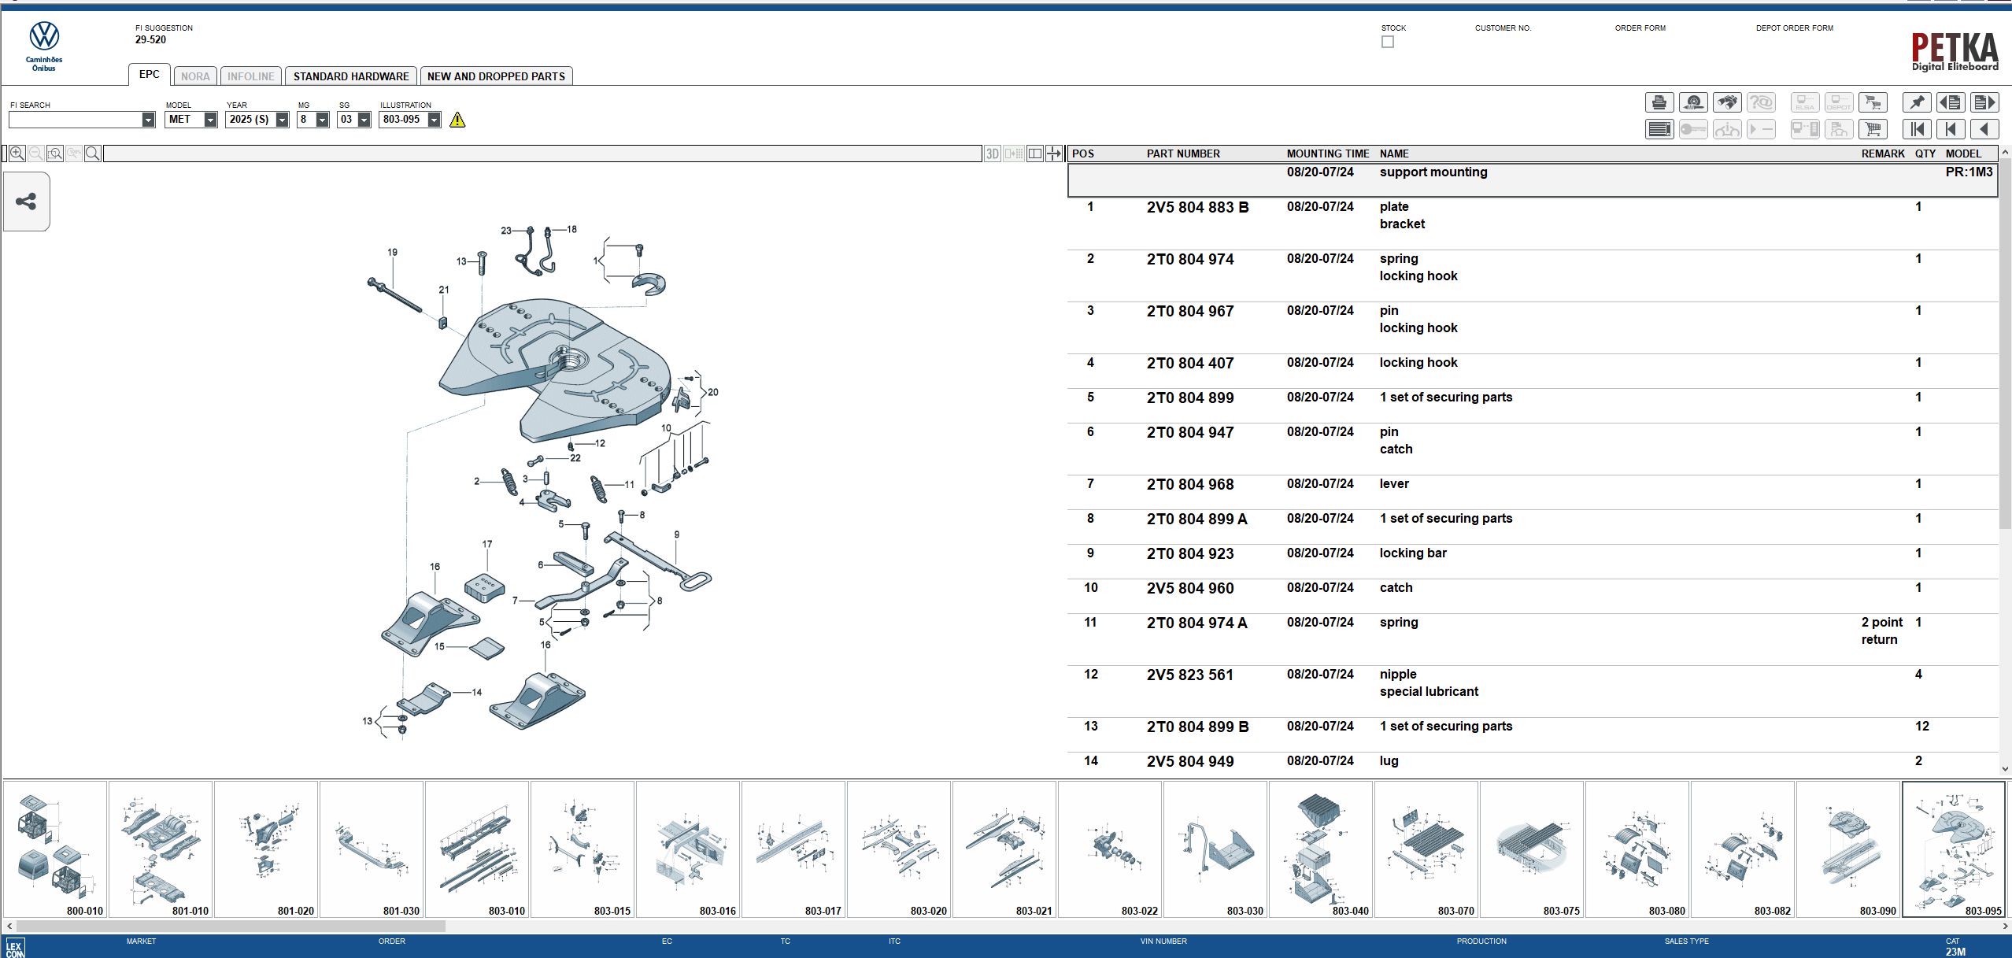Select the STANDARD HARDWARE tab
This screenshot has width=2012, height=958.
[x=352, y=76]
